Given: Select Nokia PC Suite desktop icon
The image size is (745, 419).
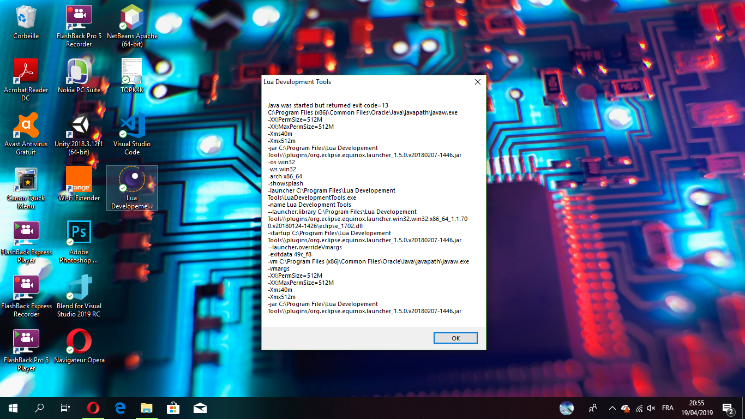Looking at the screenshot, I should [79, 76].
